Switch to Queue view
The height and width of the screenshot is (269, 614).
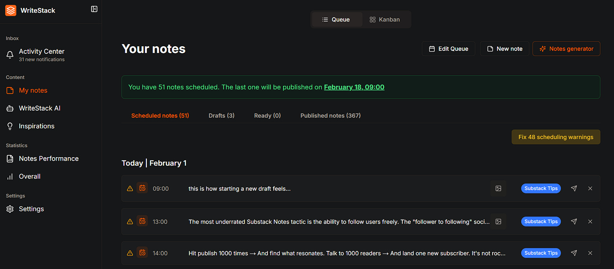pos(337,19)
